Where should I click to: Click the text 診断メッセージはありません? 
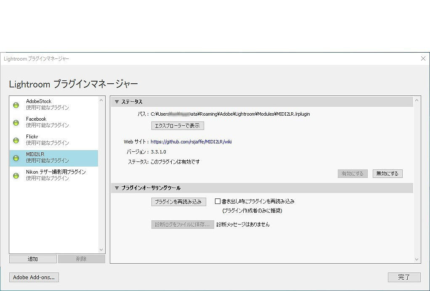[243, 225]
